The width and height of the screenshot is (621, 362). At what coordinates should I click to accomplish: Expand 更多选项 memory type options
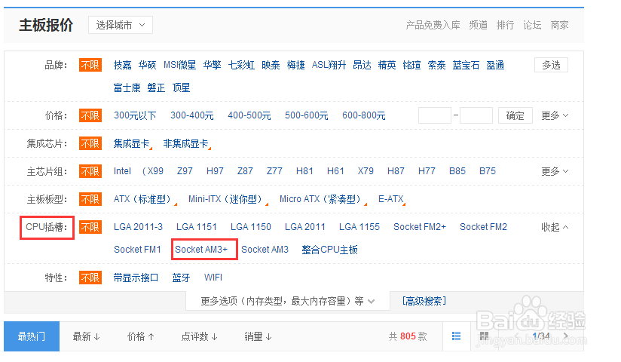point(288,302)
